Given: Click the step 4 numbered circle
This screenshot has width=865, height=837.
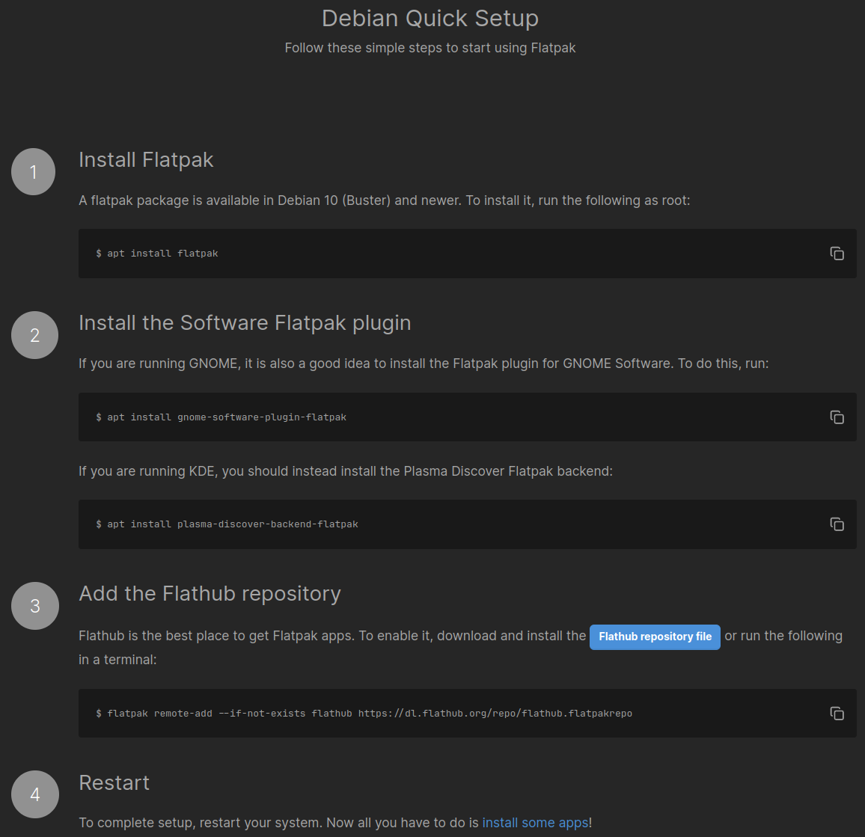Looking at the screenshot, I should pos(34,794).
